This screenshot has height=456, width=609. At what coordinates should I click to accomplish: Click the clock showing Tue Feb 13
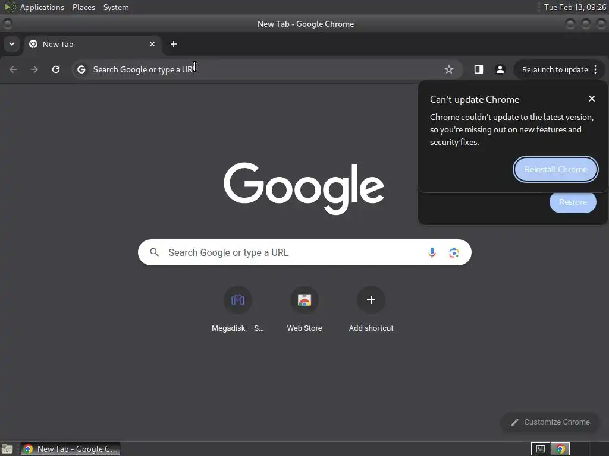tap(575, 7)
